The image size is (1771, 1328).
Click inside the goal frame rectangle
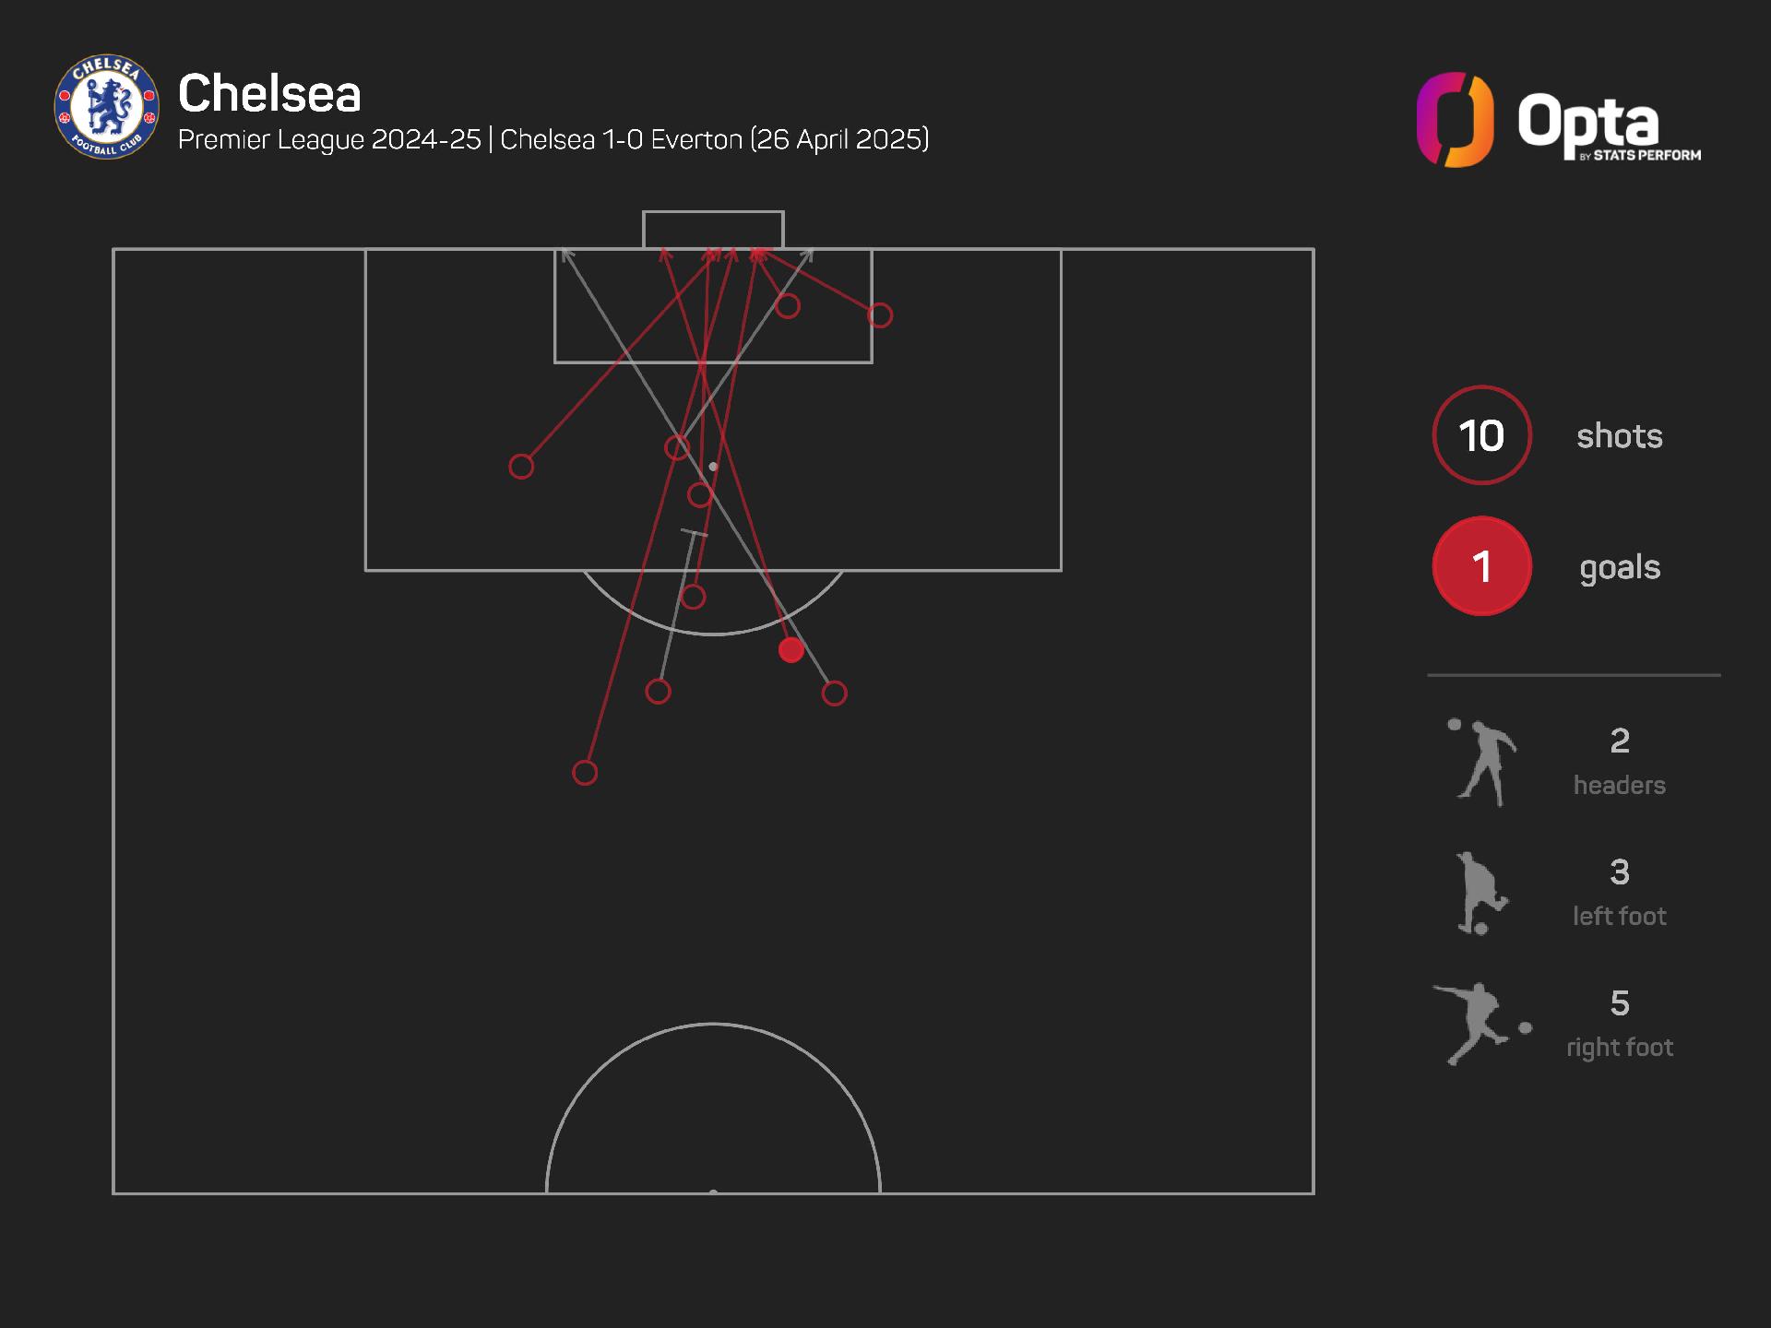713,230
